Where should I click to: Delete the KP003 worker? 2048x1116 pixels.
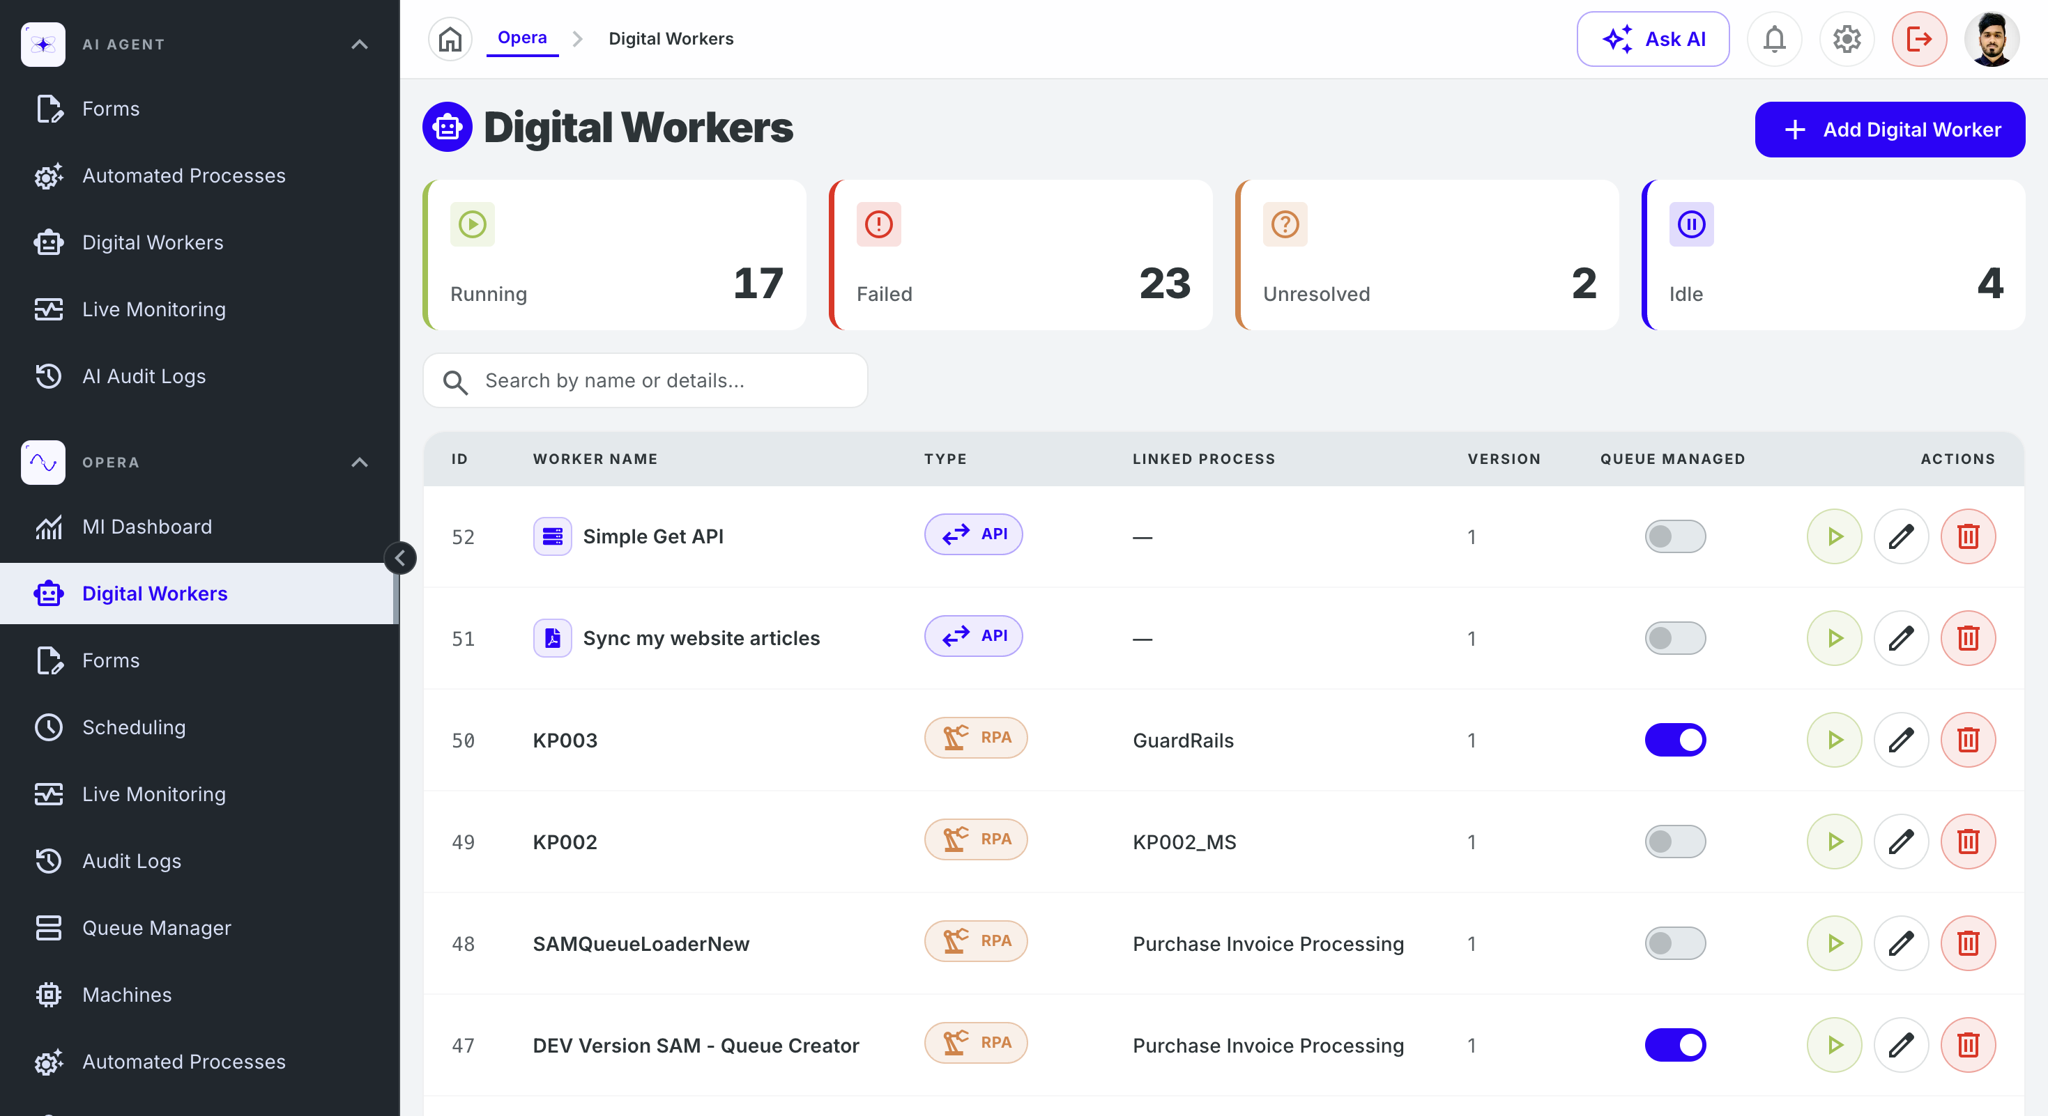tap(1968, 740)
